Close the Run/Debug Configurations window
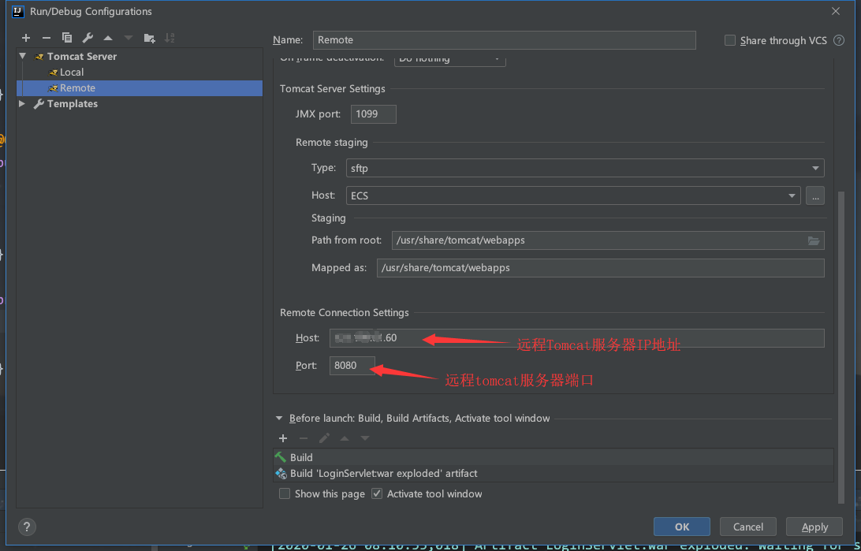This screenshot has height=551, width=861. [835, 11]
